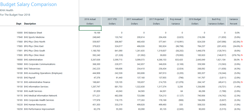Select the EHS Sports Medicine description
The width and height of the screenshot is (244, 111).
[x=34, y=37]
